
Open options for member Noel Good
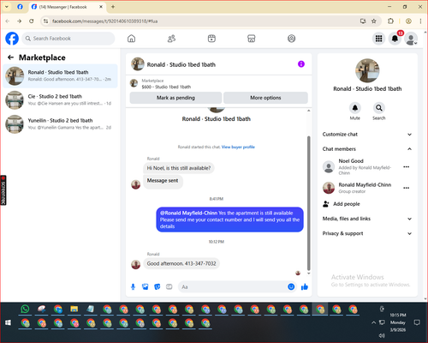[x=406, y=167]
